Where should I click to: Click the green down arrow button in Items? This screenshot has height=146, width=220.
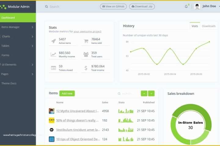pyautogui.click(x=151, y=93)
